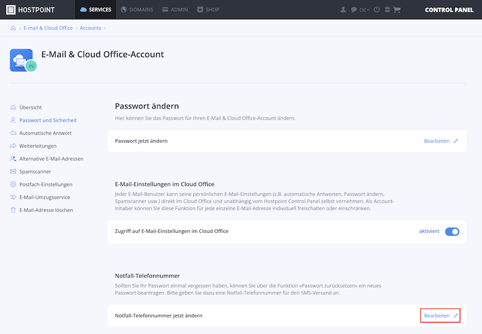Click the Übersicht house icon
The height and width of the screenshot is (334, 482).
[x=13, y=107]
